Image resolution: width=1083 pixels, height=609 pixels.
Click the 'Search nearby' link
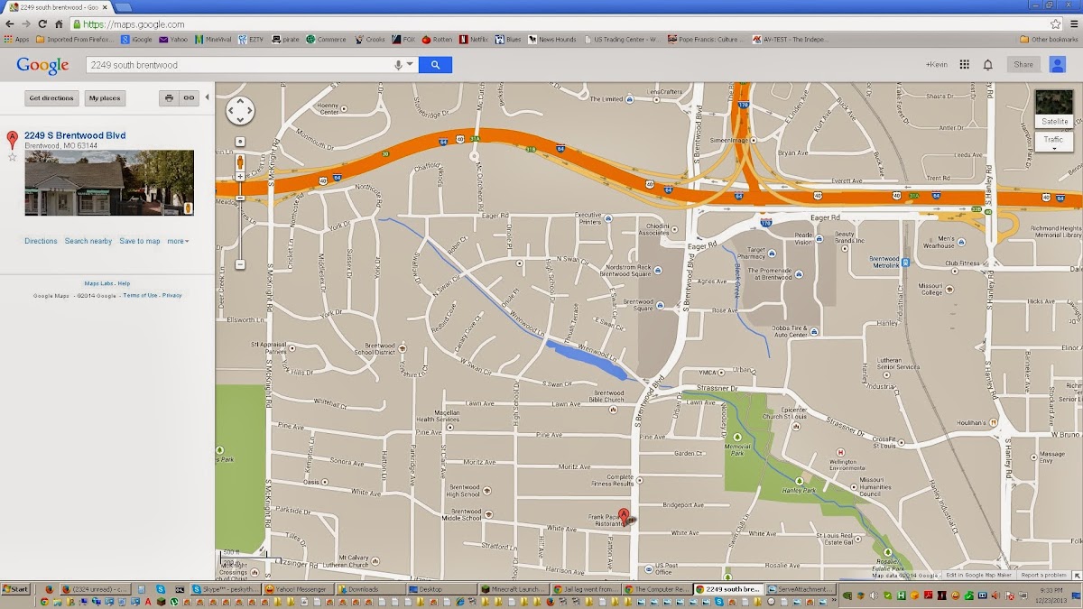(88, 241)
